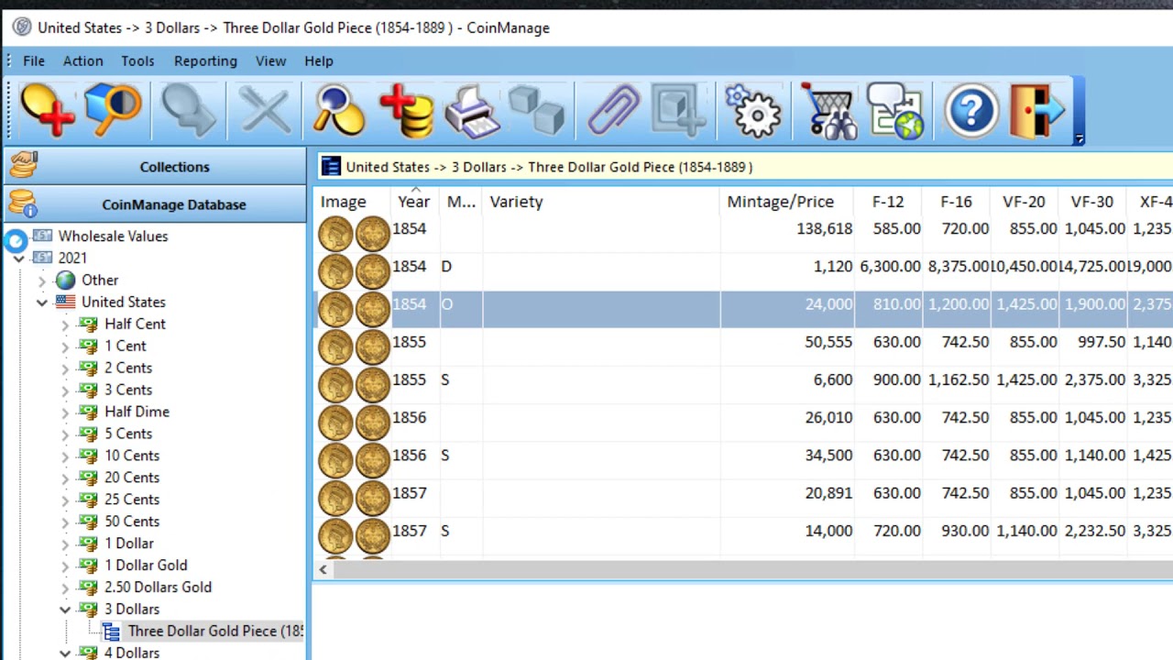The width and height of the screenshot is (1173, 660).
Task: Click mintage 20,891 in the 1857 row
Action: point(828,493)
